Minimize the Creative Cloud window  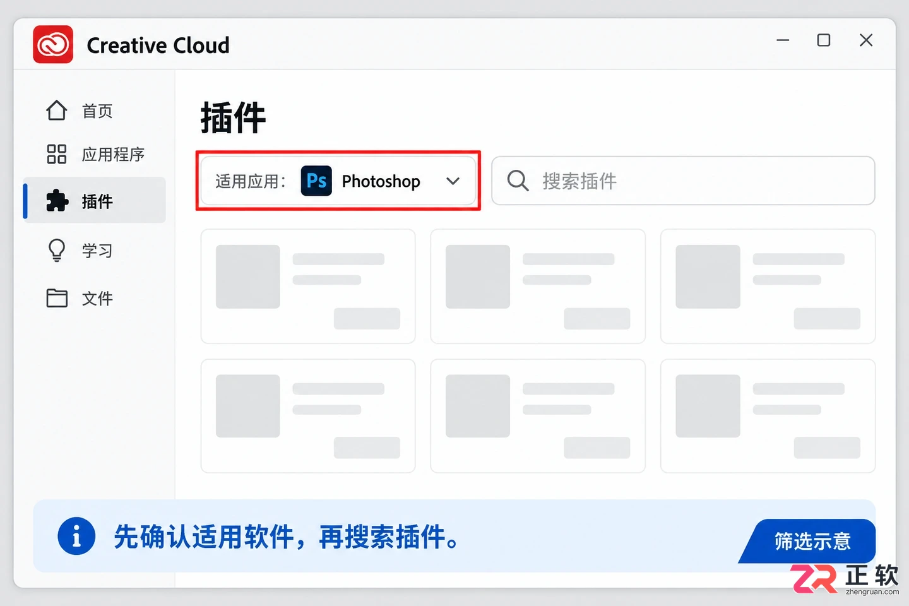783,40
